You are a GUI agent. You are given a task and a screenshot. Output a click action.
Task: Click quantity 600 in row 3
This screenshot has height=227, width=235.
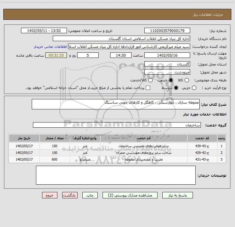point(55,160)
